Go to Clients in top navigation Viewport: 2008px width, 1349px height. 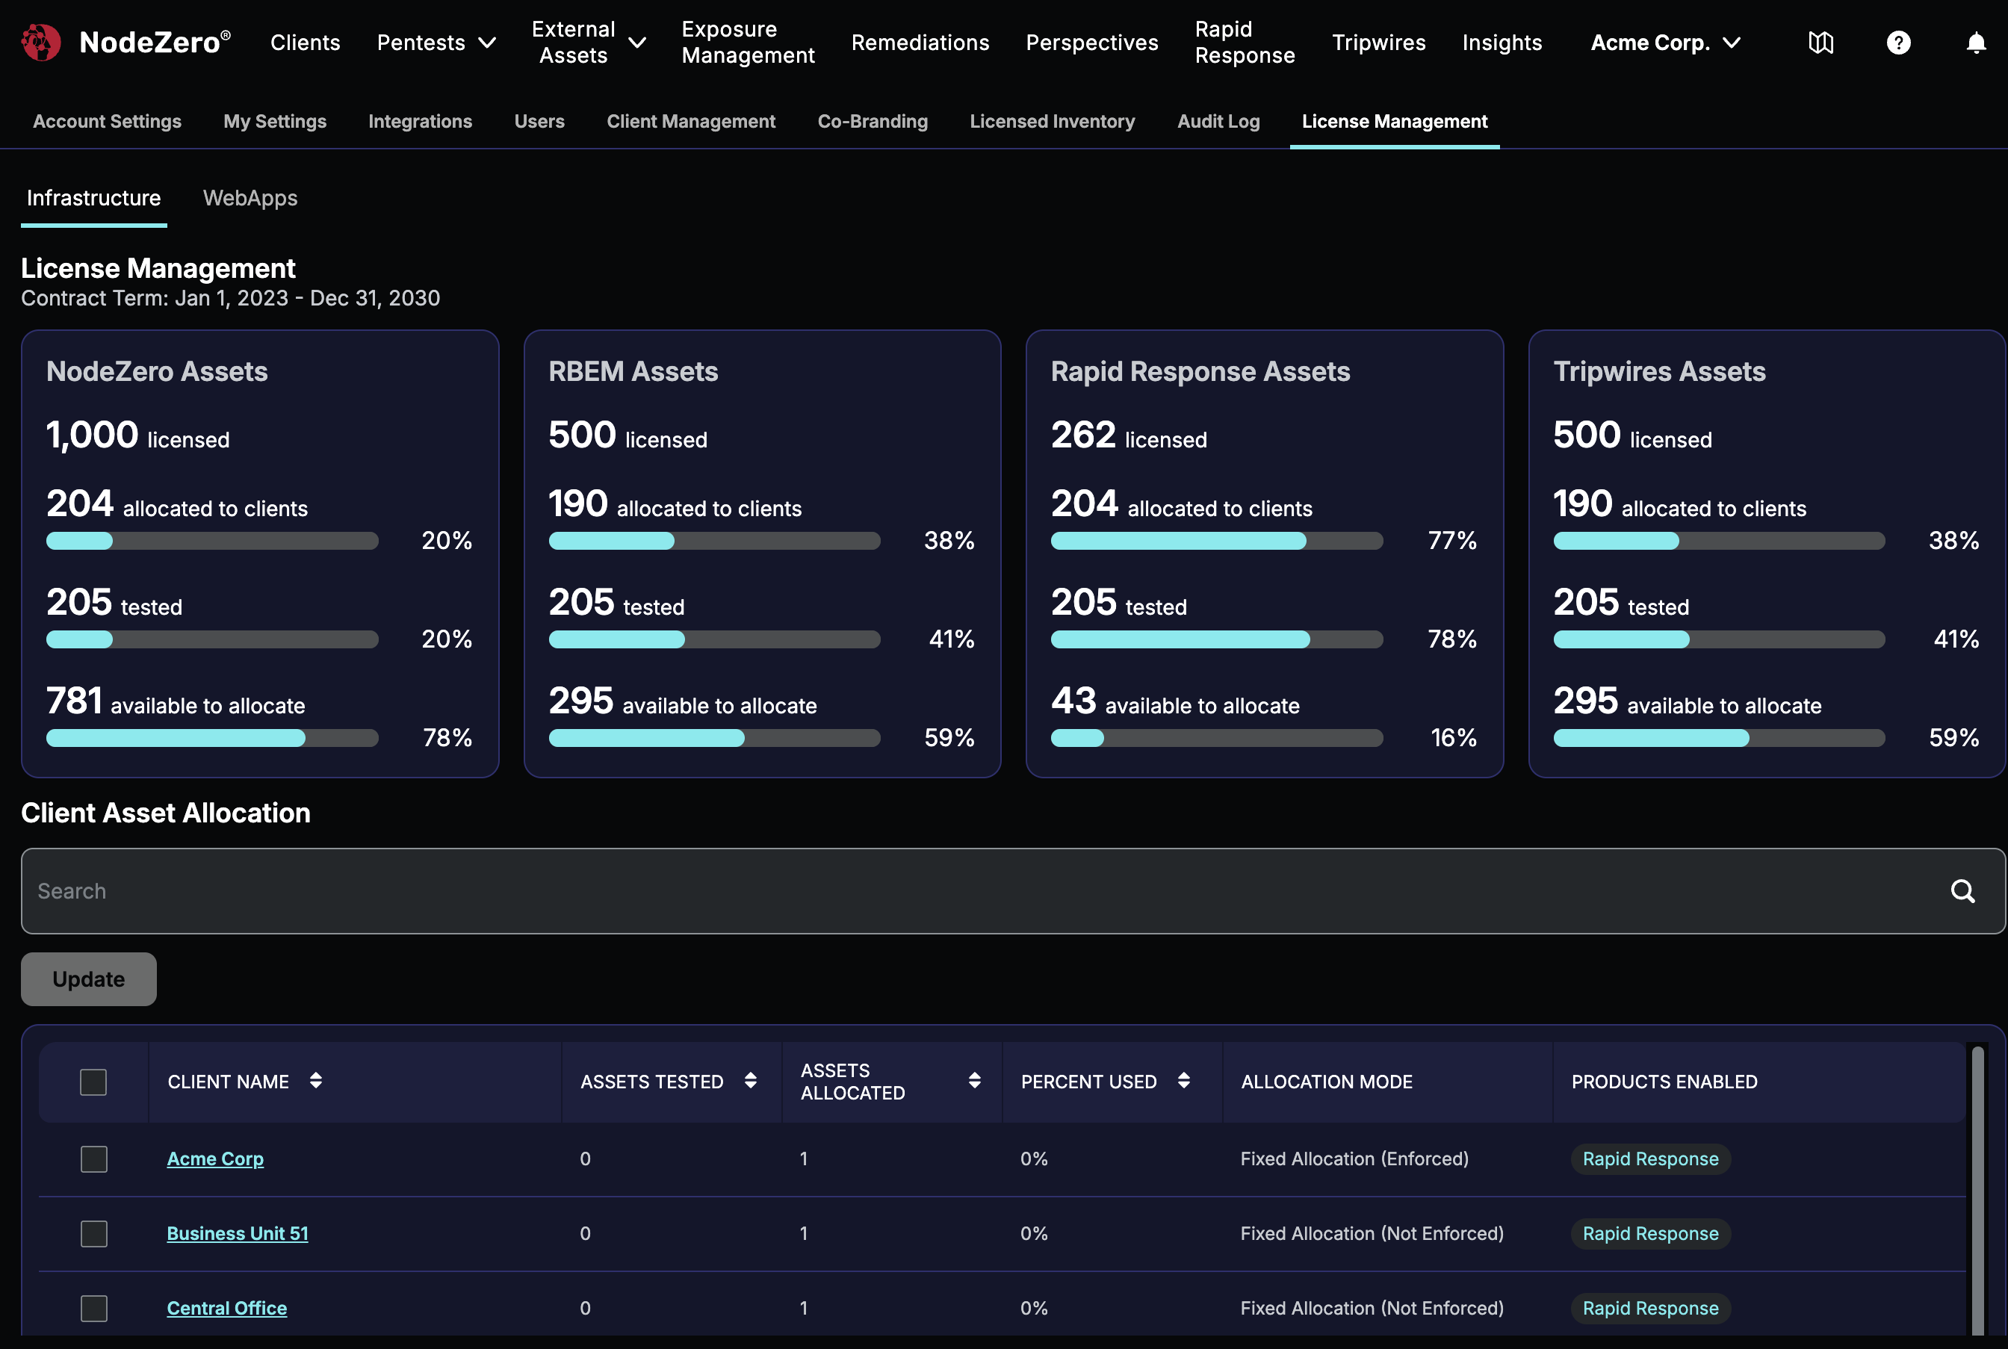point(306,42)
